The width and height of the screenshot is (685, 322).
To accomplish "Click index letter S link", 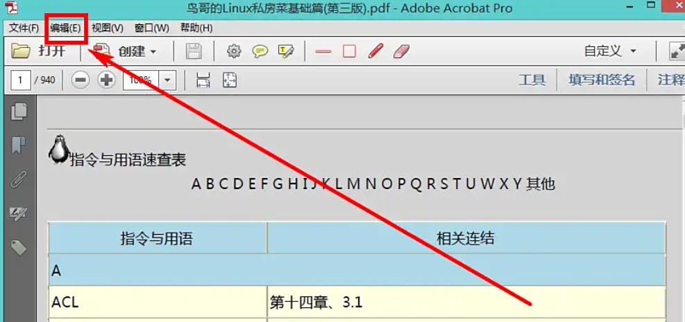I will pos(444,184).
